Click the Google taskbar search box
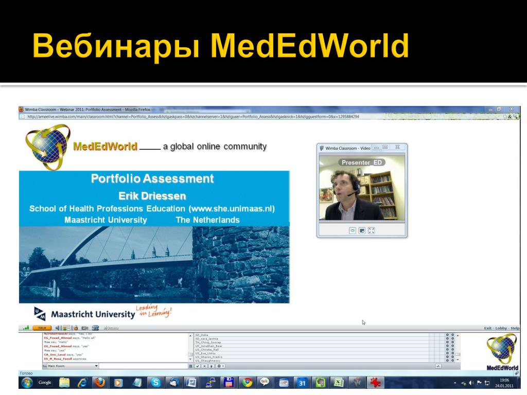This screenshot has height=395, width=527. (45, 383)
